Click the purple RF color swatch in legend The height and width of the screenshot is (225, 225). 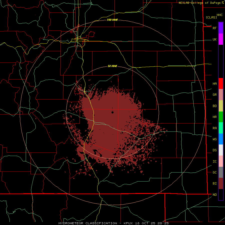click(221, 28)
